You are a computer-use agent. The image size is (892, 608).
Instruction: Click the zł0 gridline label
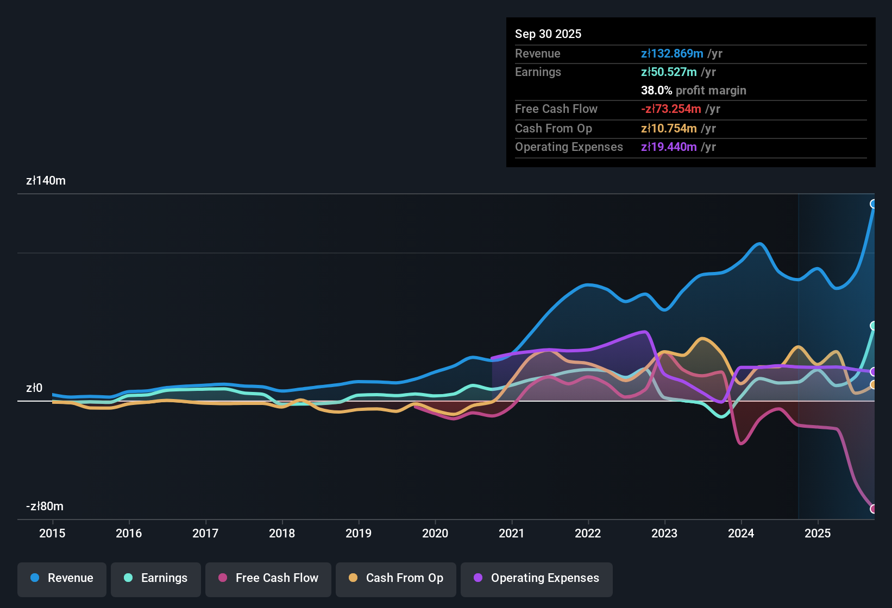click(33, 388)
